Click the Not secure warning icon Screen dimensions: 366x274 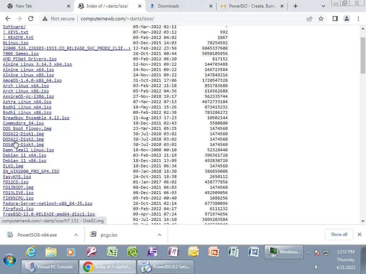coord(45,19)
